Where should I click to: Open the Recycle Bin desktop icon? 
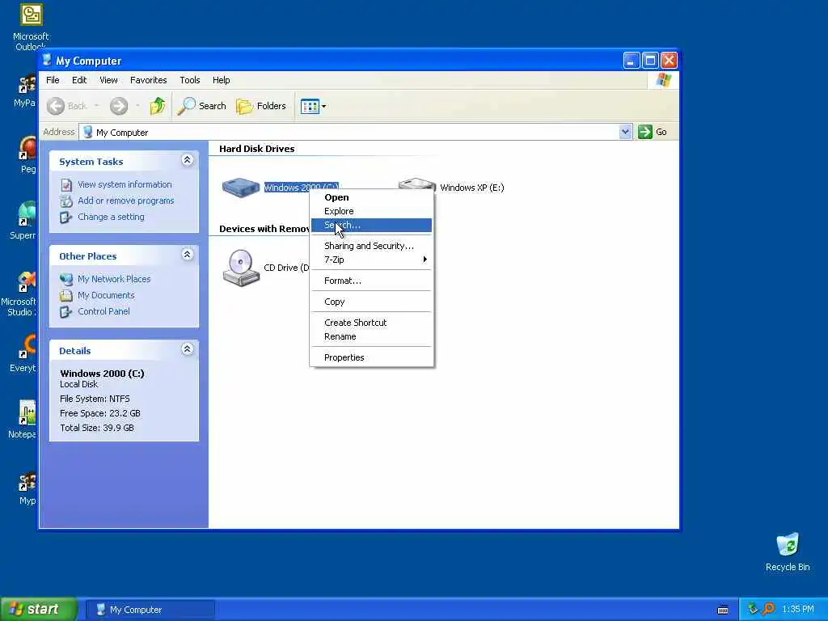coord(788,544)
